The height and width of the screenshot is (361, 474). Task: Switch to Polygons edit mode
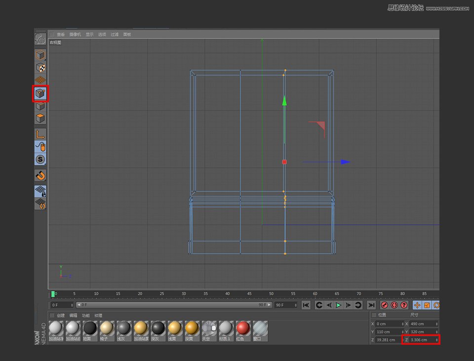(40, 118)
